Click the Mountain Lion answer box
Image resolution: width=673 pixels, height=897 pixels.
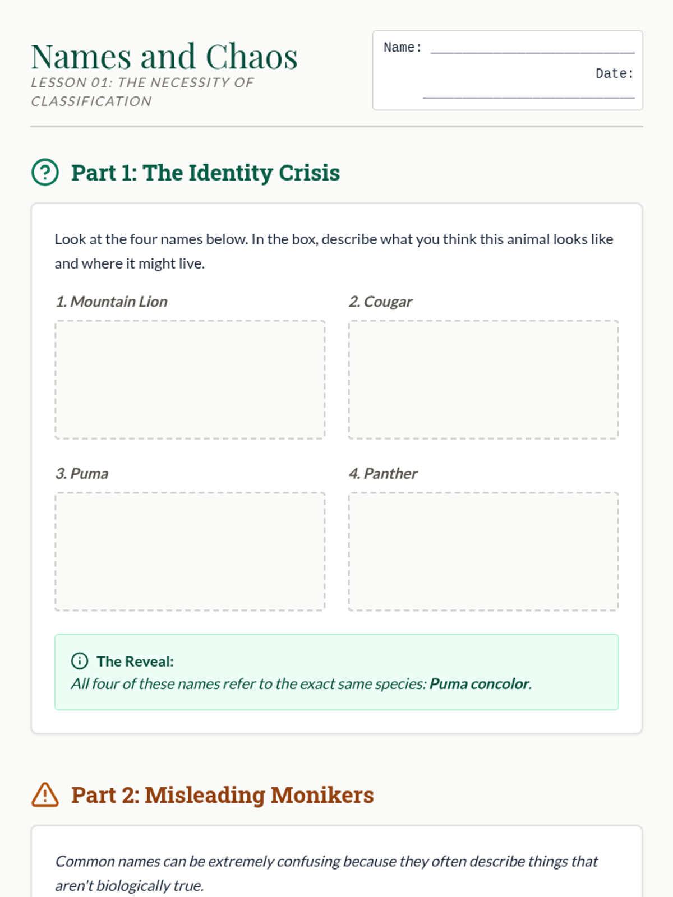click(190, 380)
